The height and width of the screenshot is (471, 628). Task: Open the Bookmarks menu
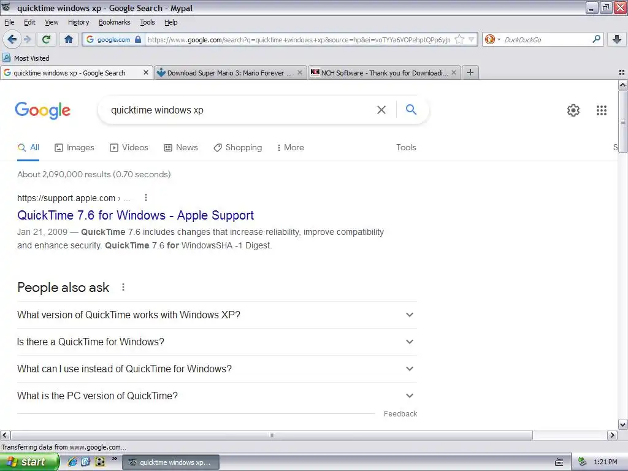click(x=114, y=22)
